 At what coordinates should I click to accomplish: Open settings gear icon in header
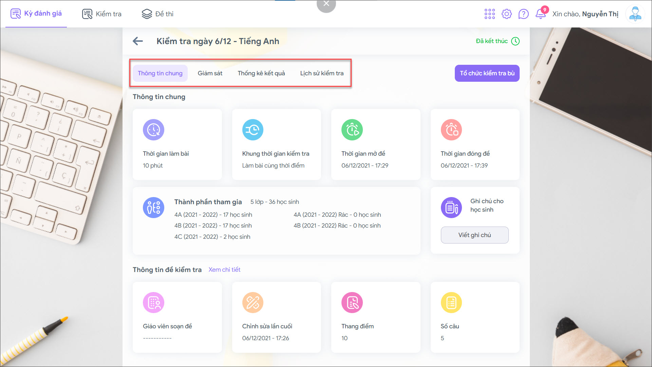click(x=506, y=14)
